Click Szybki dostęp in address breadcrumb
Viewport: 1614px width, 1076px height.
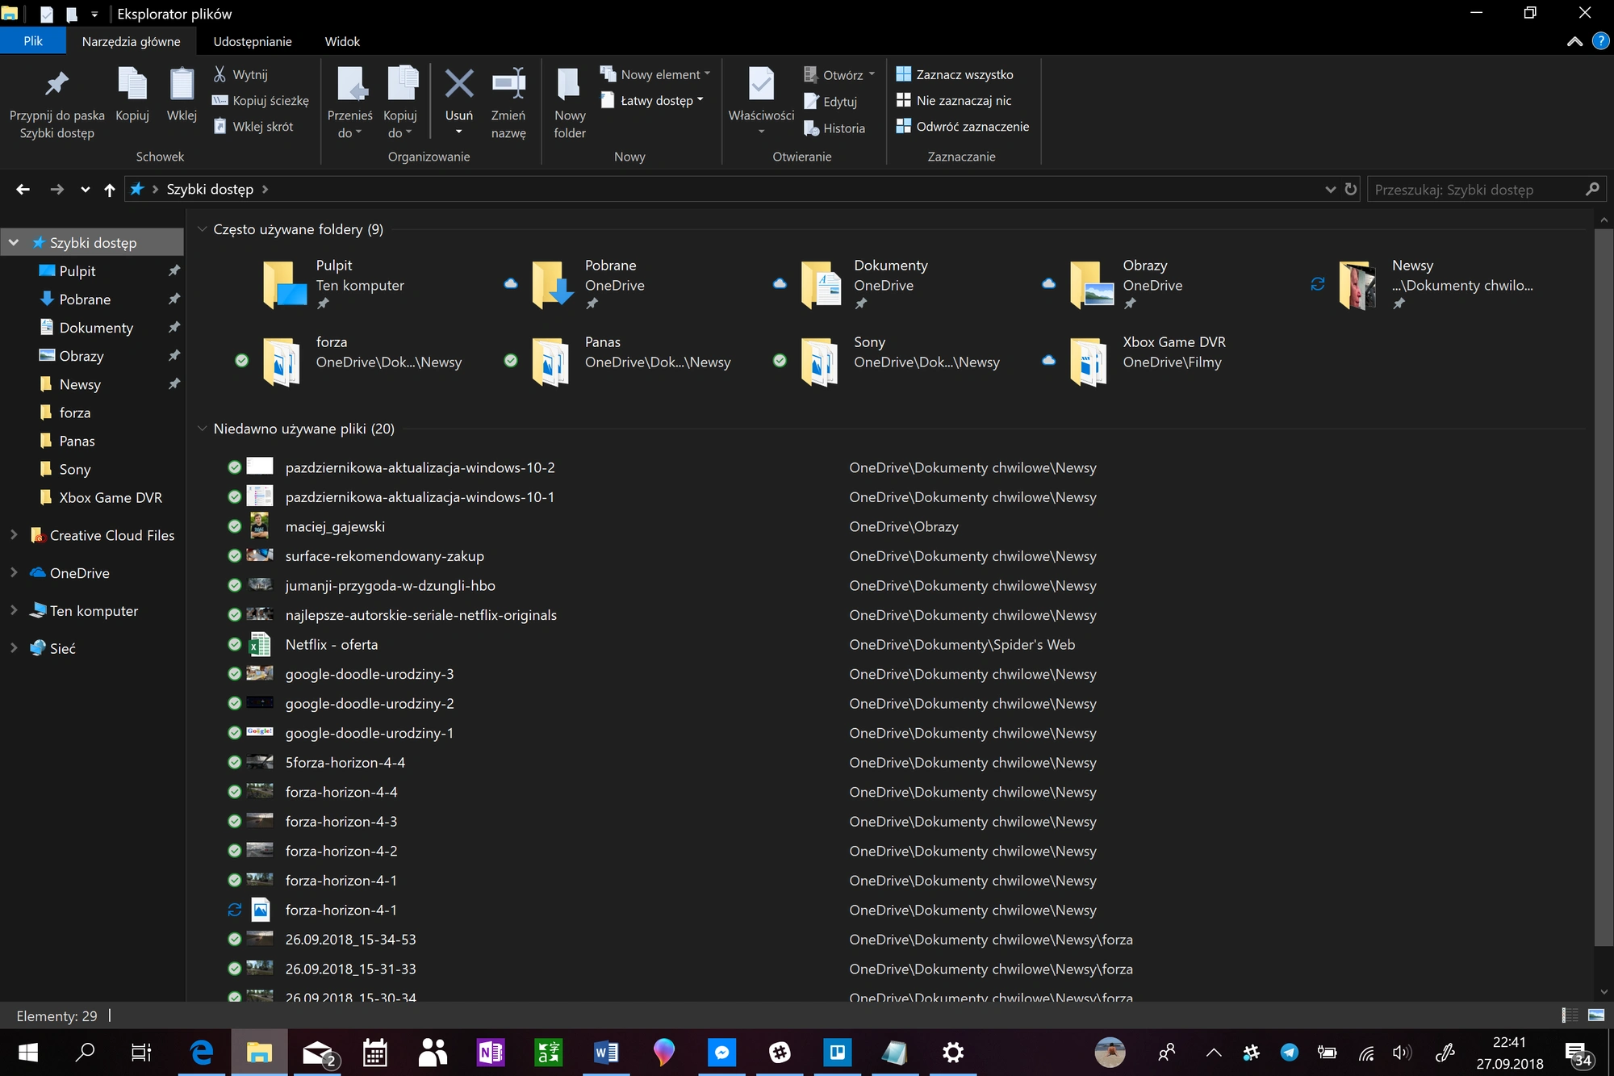(210, 189)
